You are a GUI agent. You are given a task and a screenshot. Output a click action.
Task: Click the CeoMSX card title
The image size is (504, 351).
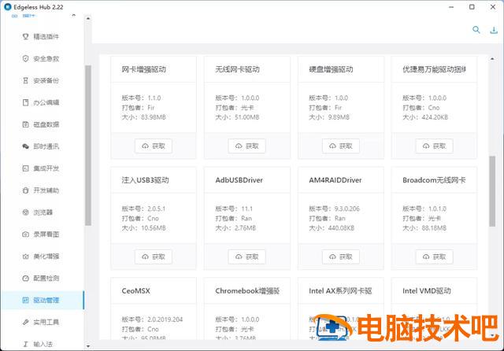(135, 291)
